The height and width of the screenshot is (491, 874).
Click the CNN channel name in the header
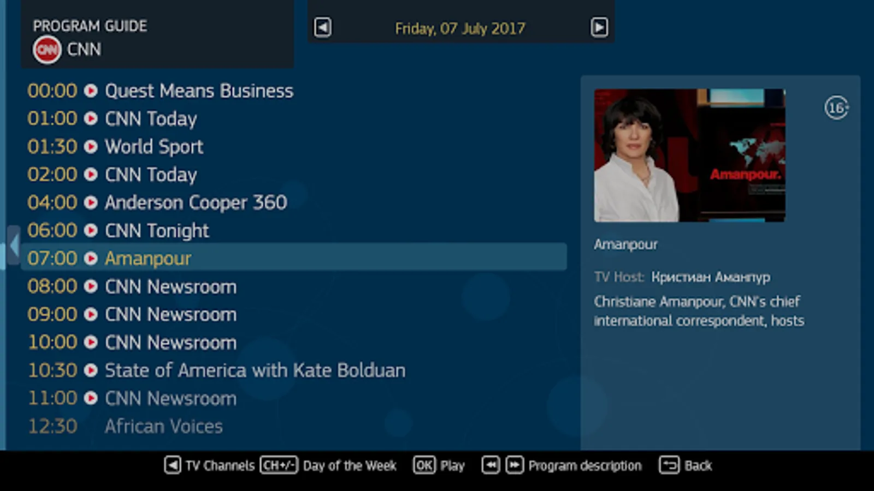[84, 50]
